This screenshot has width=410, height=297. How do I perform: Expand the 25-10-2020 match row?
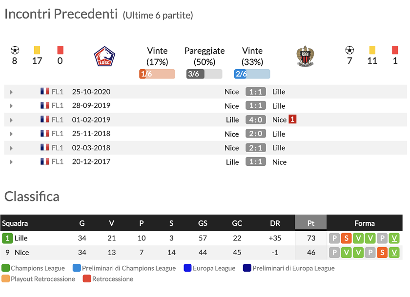pyautogui.click(x=11, y=92)
